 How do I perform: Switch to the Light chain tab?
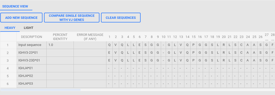28,28
